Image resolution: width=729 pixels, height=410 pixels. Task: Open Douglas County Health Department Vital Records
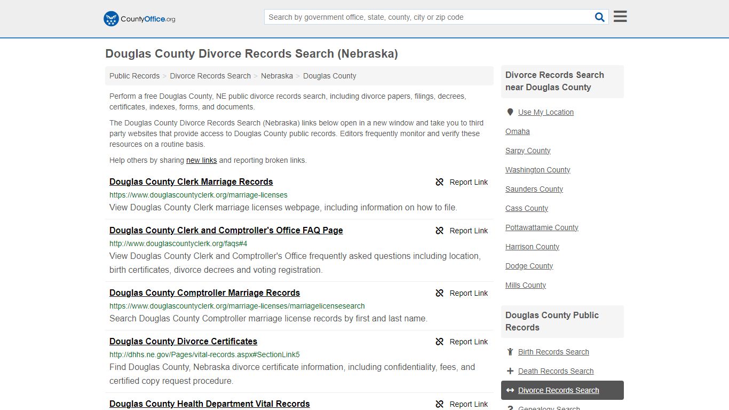tap(209, 404)
